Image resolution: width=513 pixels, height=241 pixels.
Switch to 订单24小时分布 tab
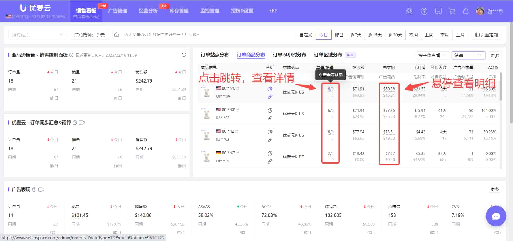(x=289, y=55)
